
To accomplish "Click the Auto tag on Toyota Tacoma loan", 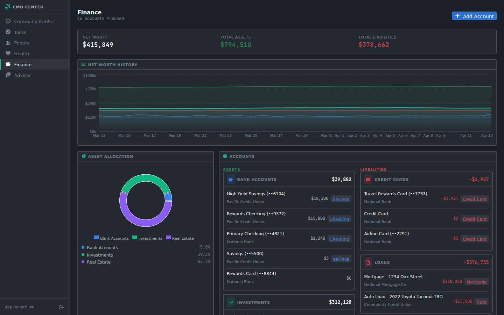I will pos(482,302).
